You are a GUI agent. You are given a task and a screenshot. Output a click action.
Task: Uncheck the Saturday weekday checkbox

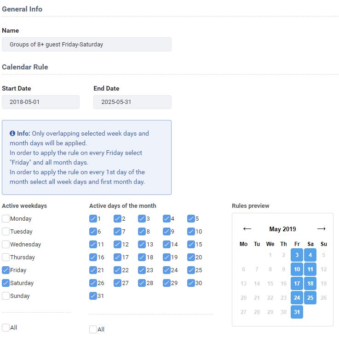[6, 283]
